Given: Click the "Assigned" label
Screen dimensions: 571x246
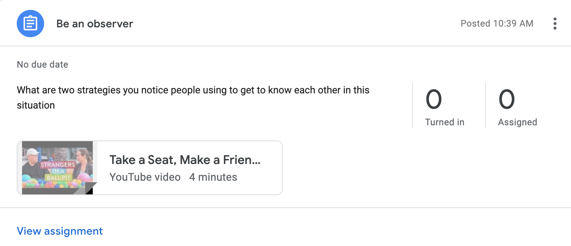Looking at the screenshot, I should tap(517, 122).
